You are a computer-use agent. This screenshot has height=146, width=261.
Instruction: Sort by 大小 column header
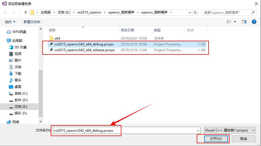coord(190,30)
